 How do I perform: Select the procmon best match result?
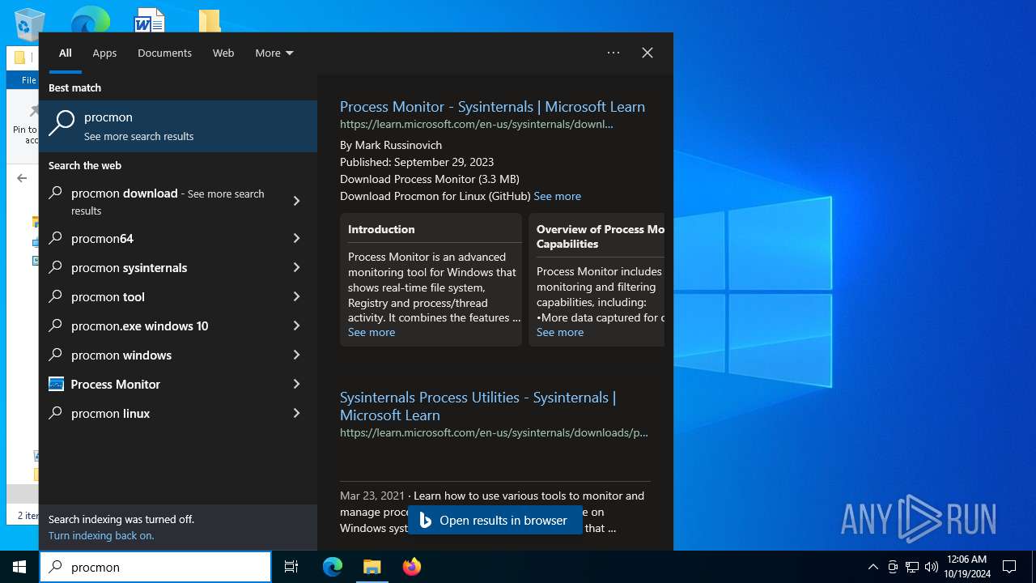178,126
